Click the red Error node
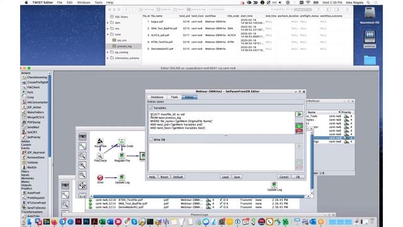Screen dimensions: 403x227 [100, 179]
